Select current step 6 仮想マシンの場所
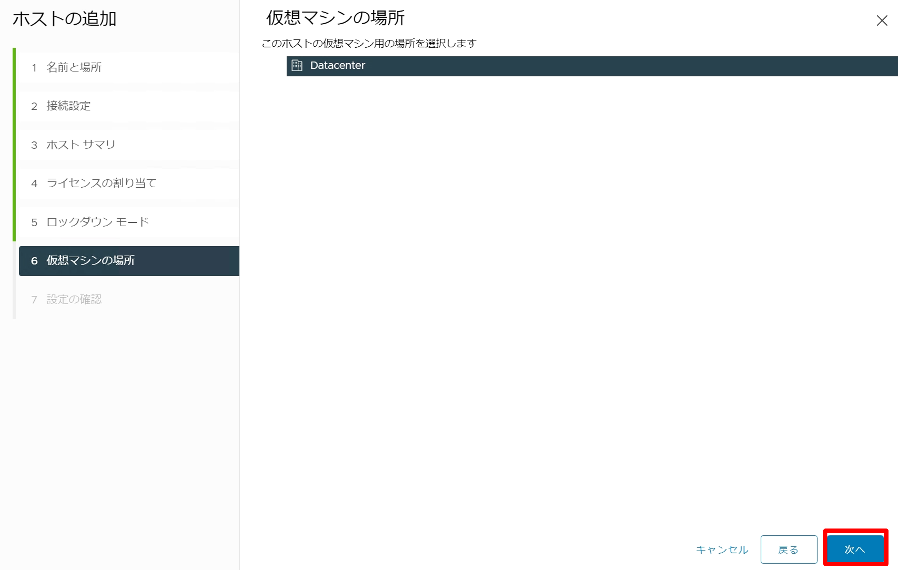This screenshot has height=570, width=898. (x=91, y=261)
